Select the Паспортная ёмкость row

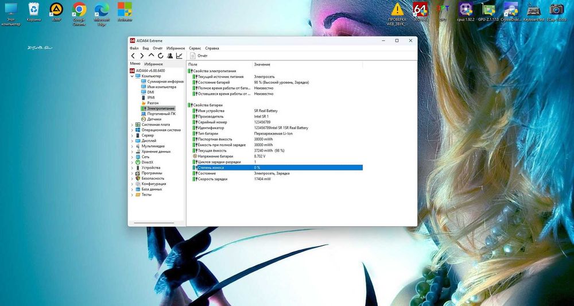pos(274,139)
